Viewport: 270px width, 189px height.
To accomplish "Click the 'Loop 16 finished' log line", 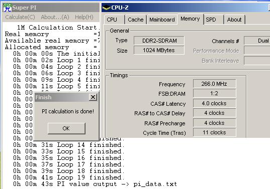I will pos(69,158).
